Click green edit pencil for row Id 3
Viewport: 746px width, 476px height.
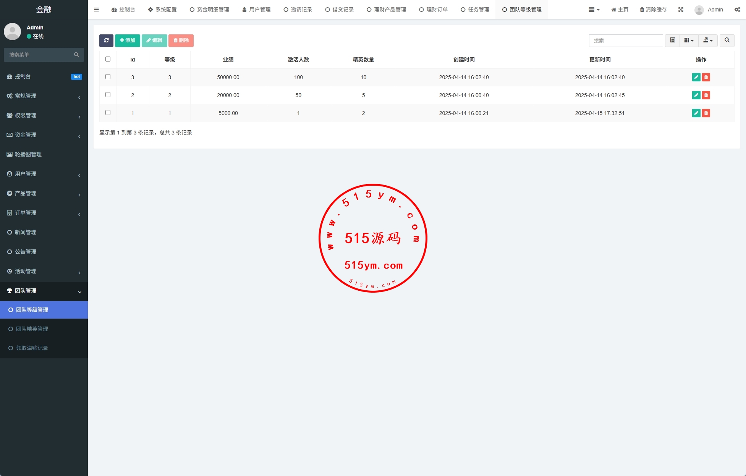[696, 77]
